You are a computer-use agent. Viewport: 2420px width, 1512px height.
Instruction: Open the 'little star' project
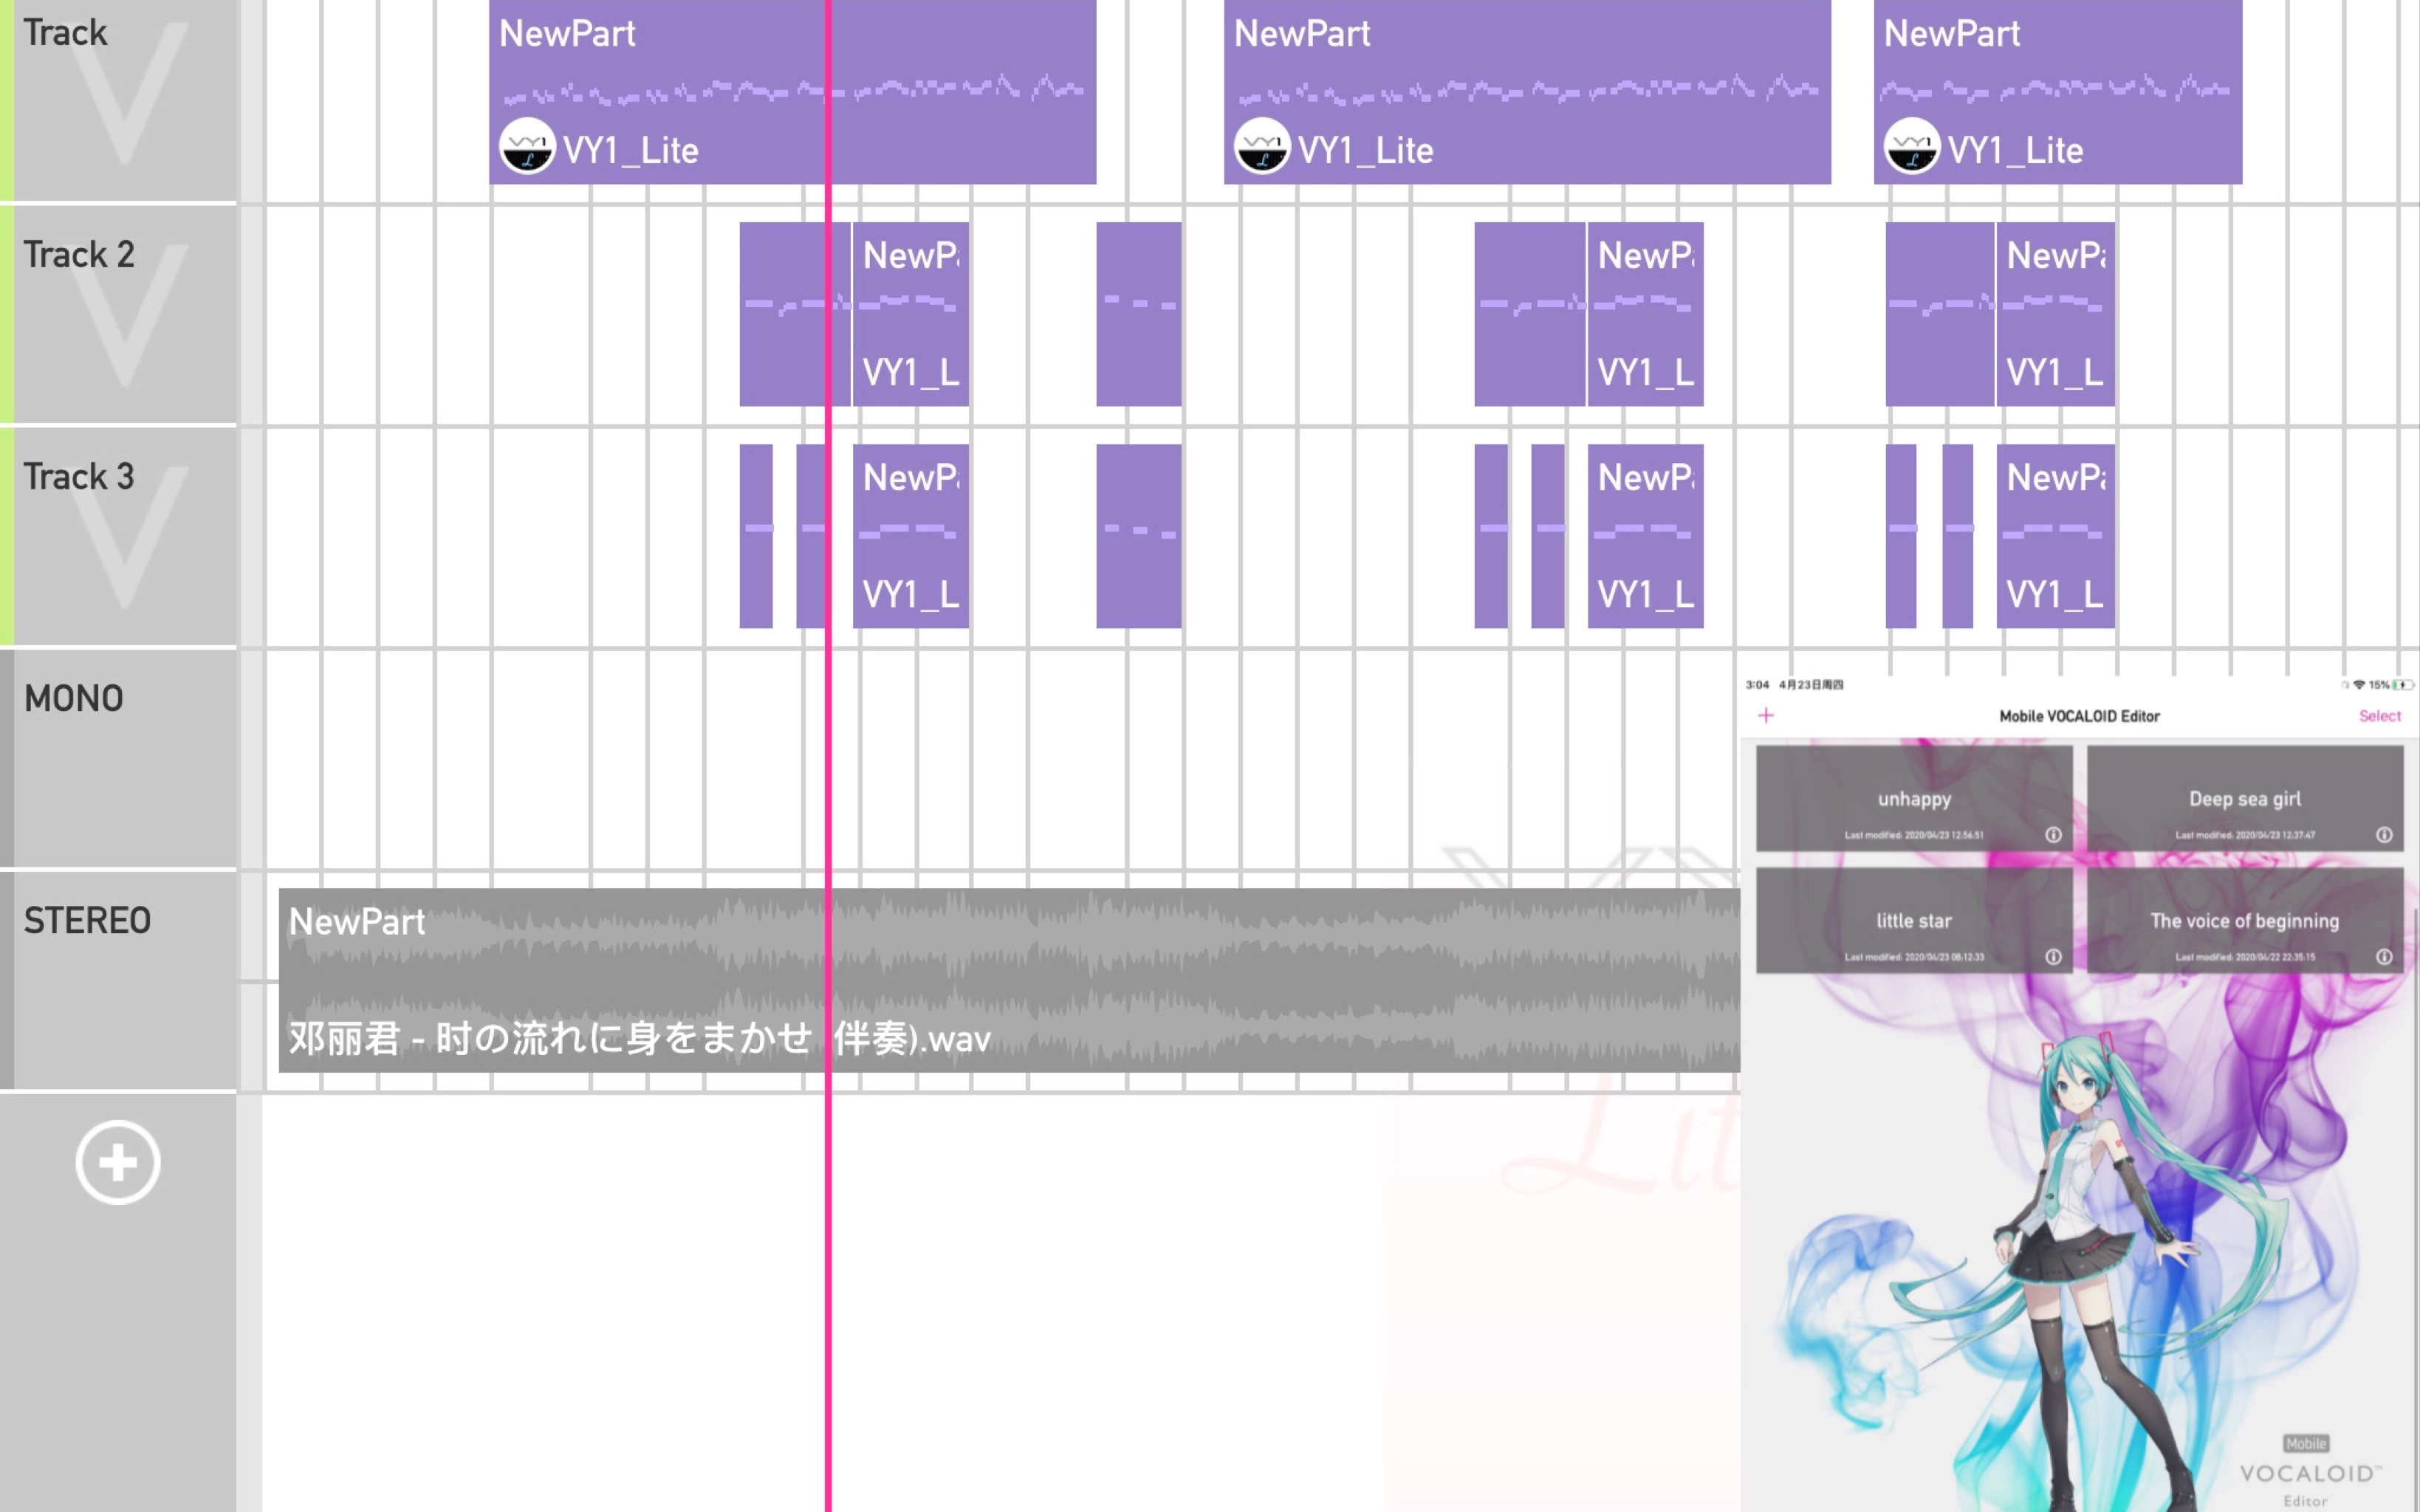1913,921
